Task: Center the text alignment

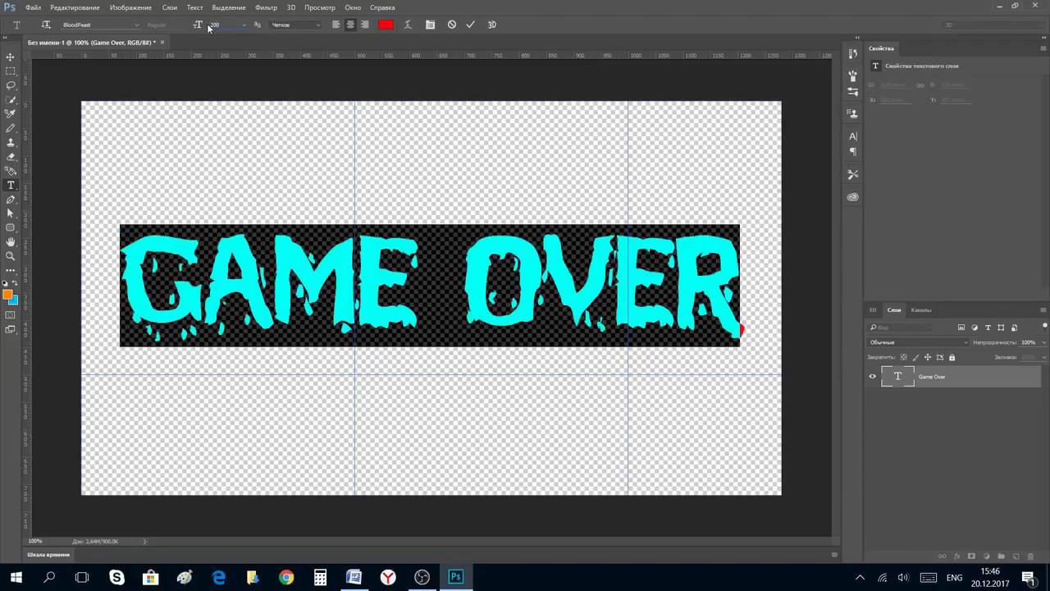Action: click(350, 25)
